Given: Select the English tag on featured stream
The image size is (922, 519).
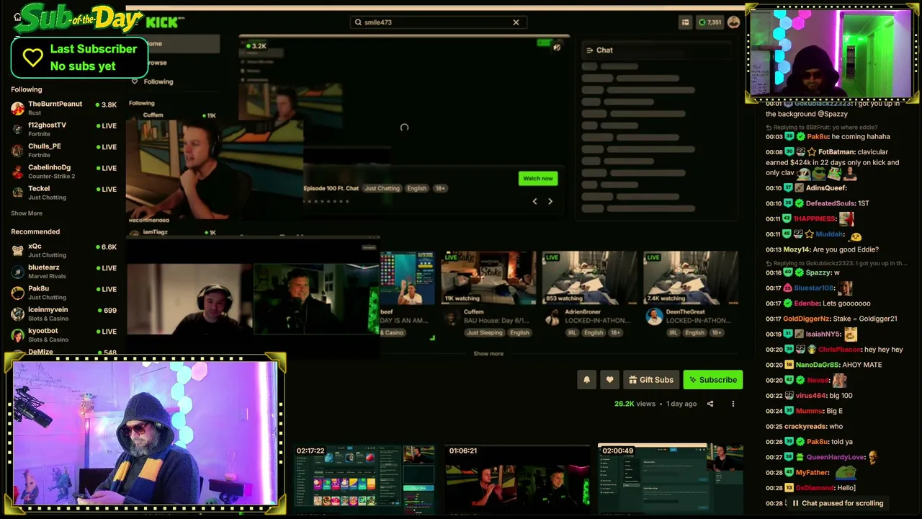Looking at the screenshot, I should (416, 188).
